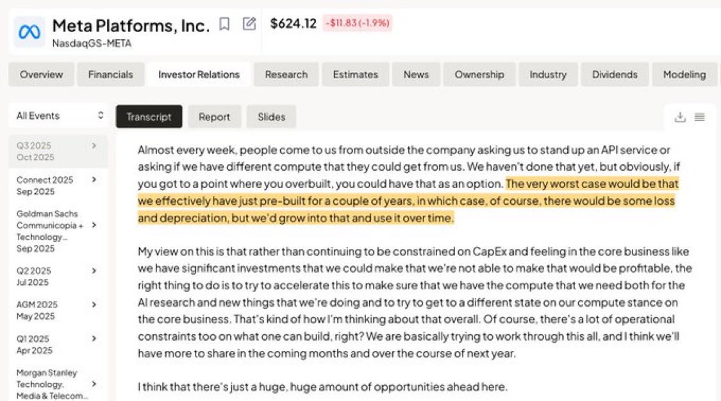Click the edit note icon beside company name

click(x=249, y=24)
